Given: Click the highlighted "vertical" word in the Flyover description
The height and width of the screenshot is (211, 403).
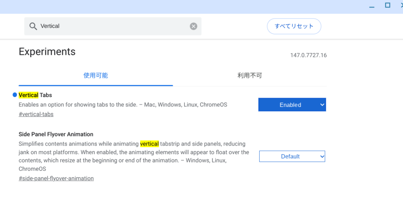Looking at the screenshot, I should click(149, 144).
